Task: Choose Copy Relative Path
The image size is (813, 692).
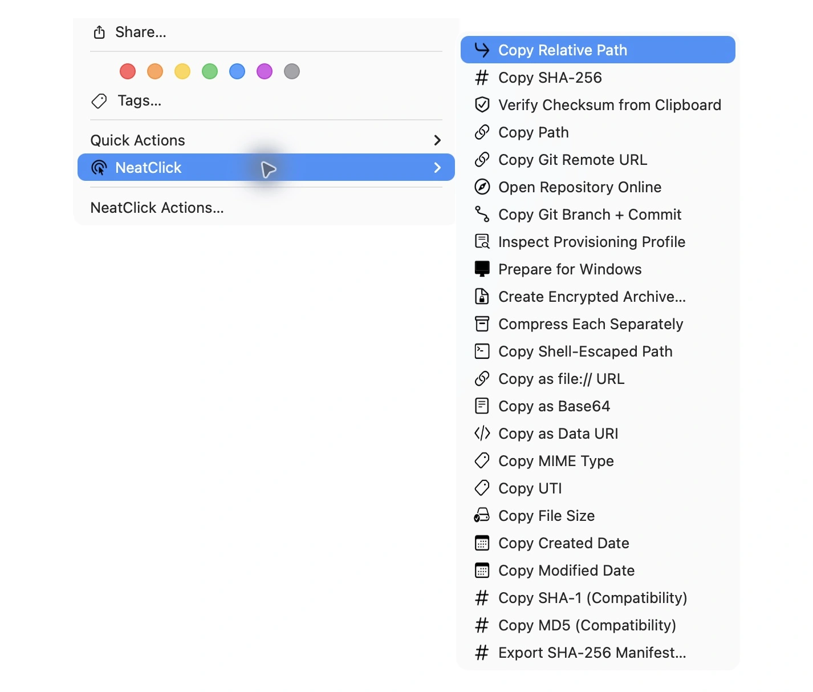Action: click(x=598, y=50)
